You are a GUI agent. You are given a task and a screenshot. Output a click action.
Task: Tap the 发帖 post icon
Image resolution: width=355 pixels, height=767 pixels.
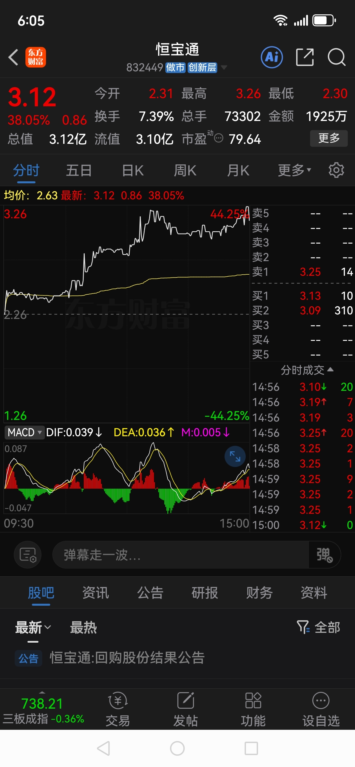pos(186,709)
